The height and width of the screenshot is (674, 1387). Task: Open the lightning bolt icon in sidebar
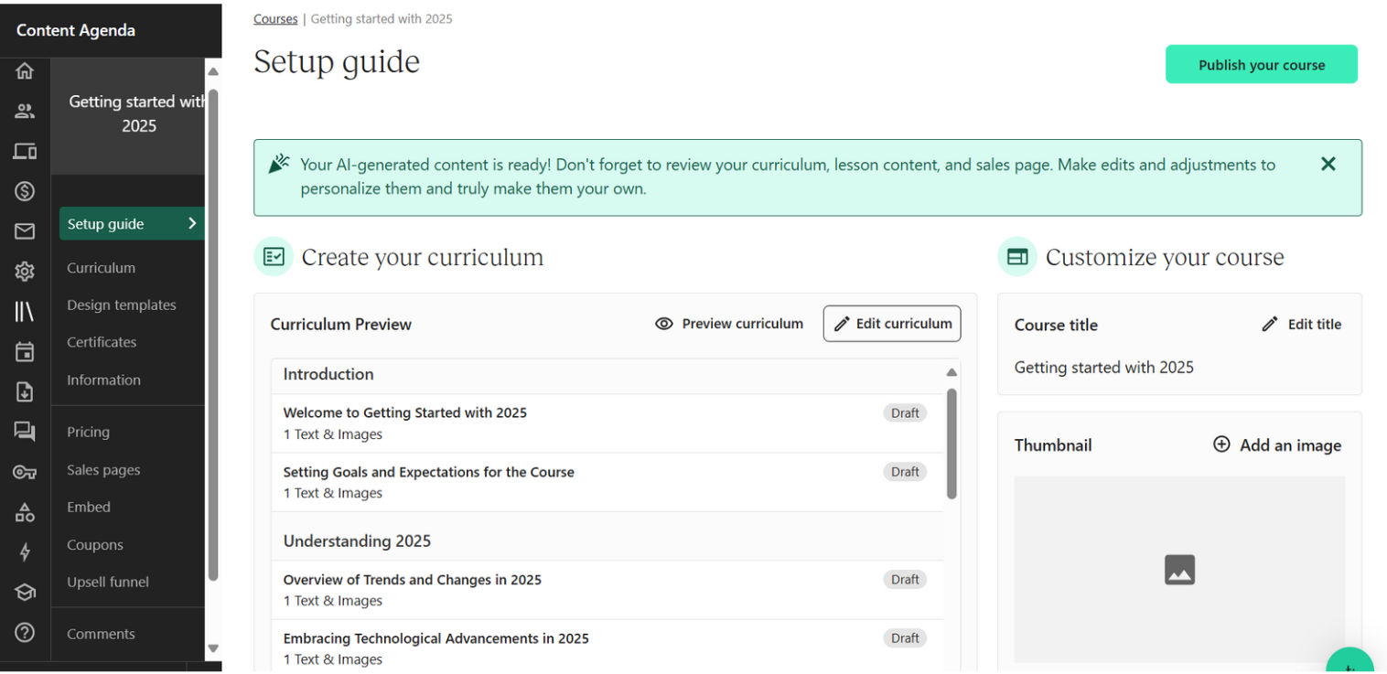[25, 551]
